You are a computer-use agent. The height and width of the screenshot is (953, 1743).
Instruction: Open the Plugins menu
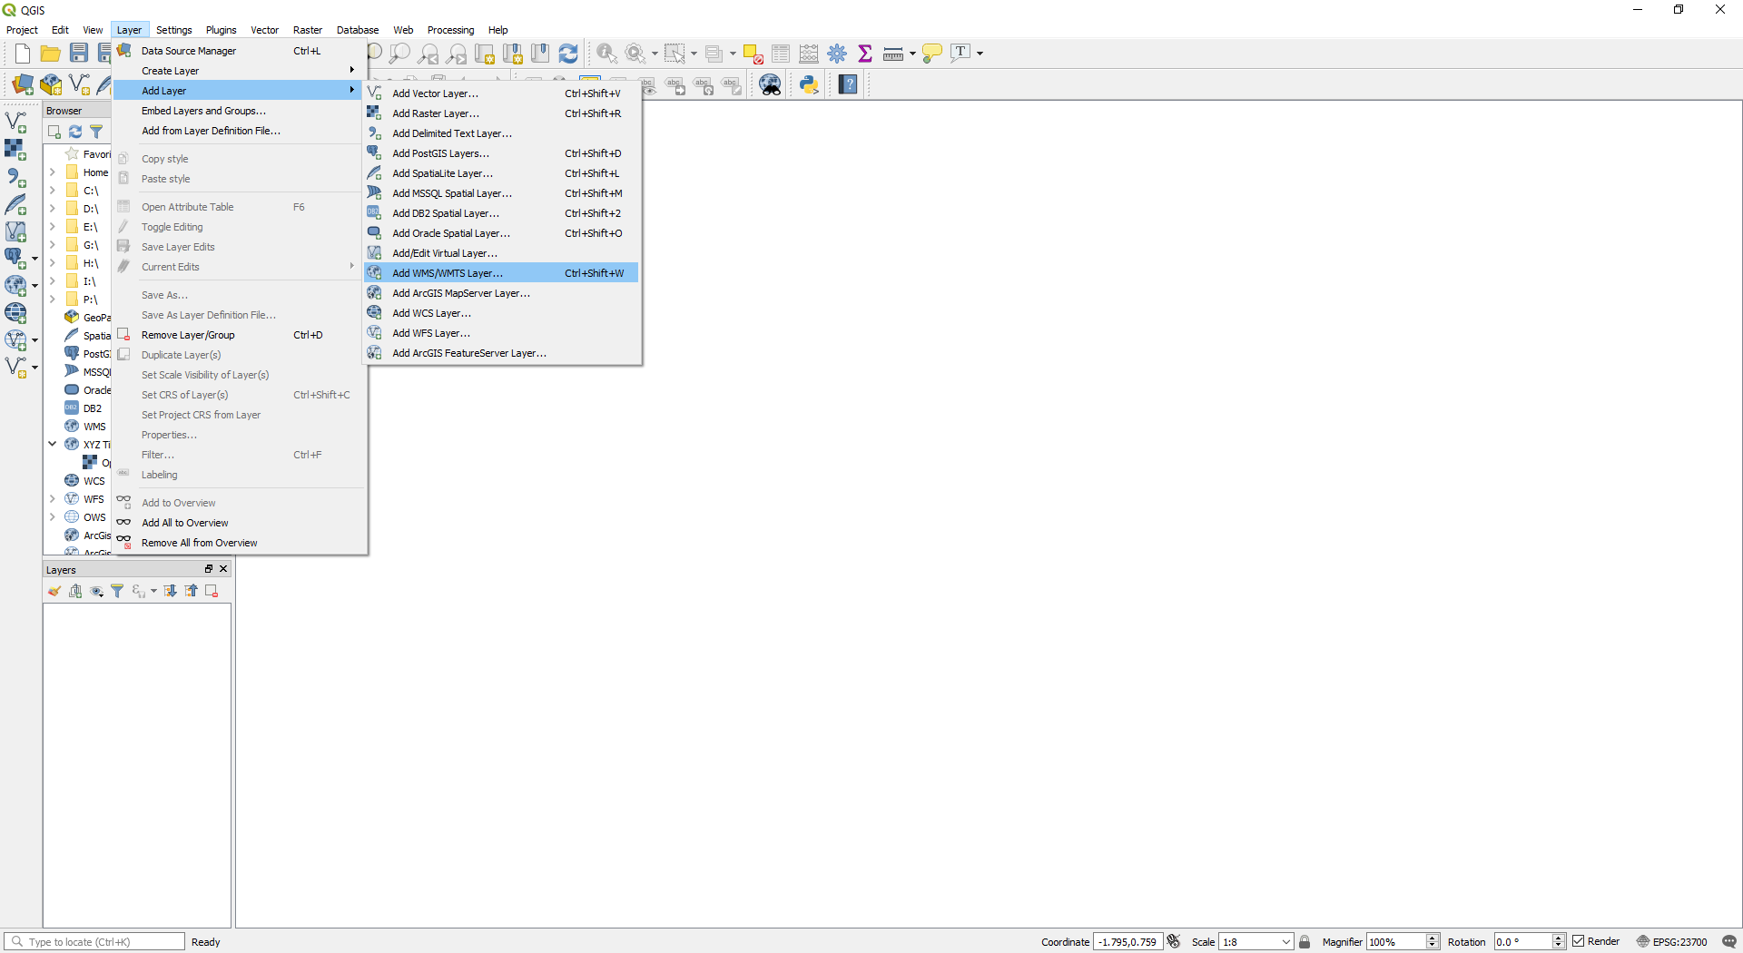(221, 30)
